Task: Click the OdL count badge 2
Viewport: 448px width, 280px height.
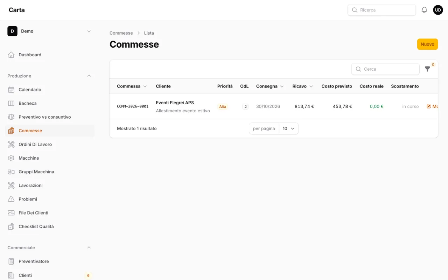Action: 245,106
